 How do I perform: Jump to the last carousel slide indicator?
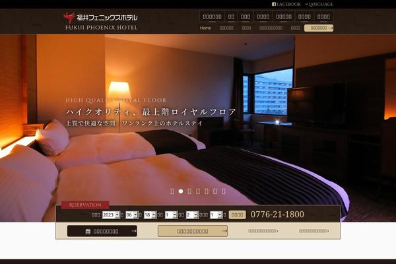pyautogui.click(x=224, y=191)
